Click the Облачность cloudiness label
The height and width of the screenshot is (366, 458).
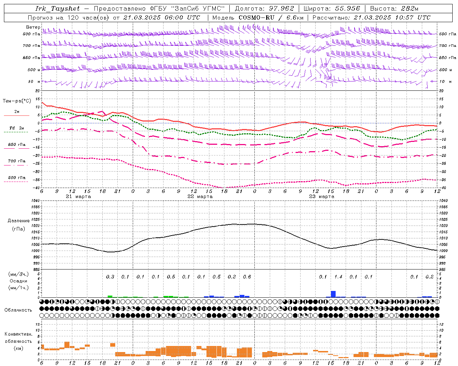18,310
